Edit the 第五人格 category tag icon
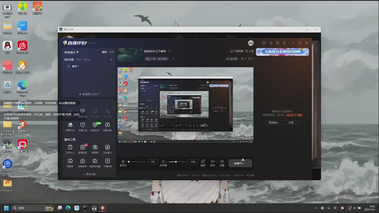The image size is (379, 213). pos(173,59)
